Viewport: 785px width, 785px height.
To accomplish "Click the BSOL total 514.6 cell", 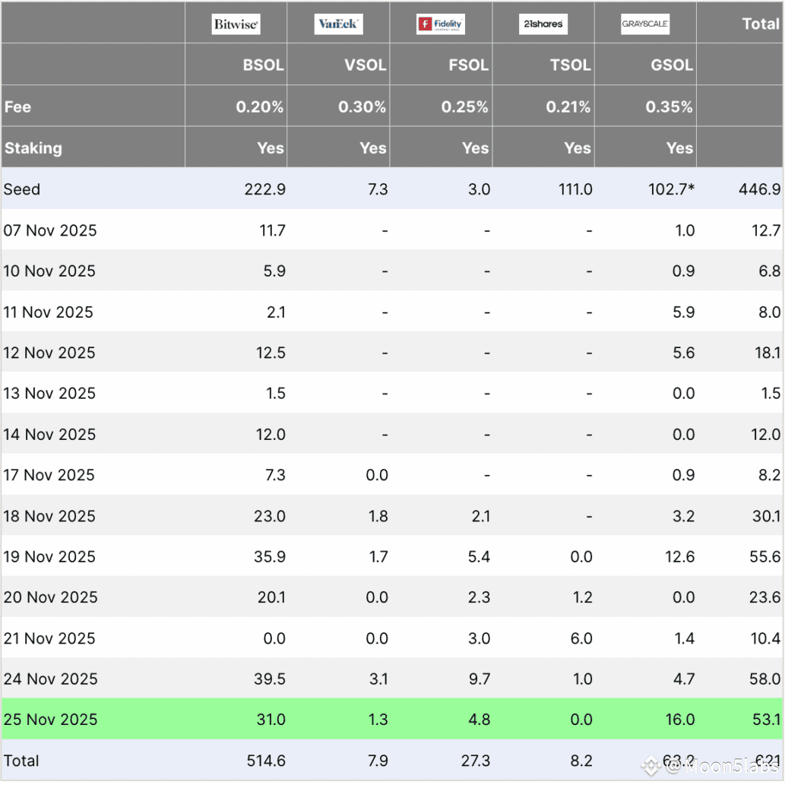I will click(x=266, y=761).
